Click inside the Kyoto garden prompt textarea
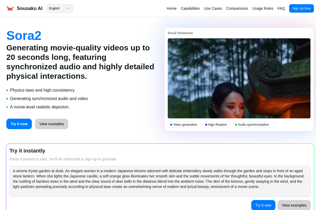The height and width of the screenshot is (210, 316). 160,181
